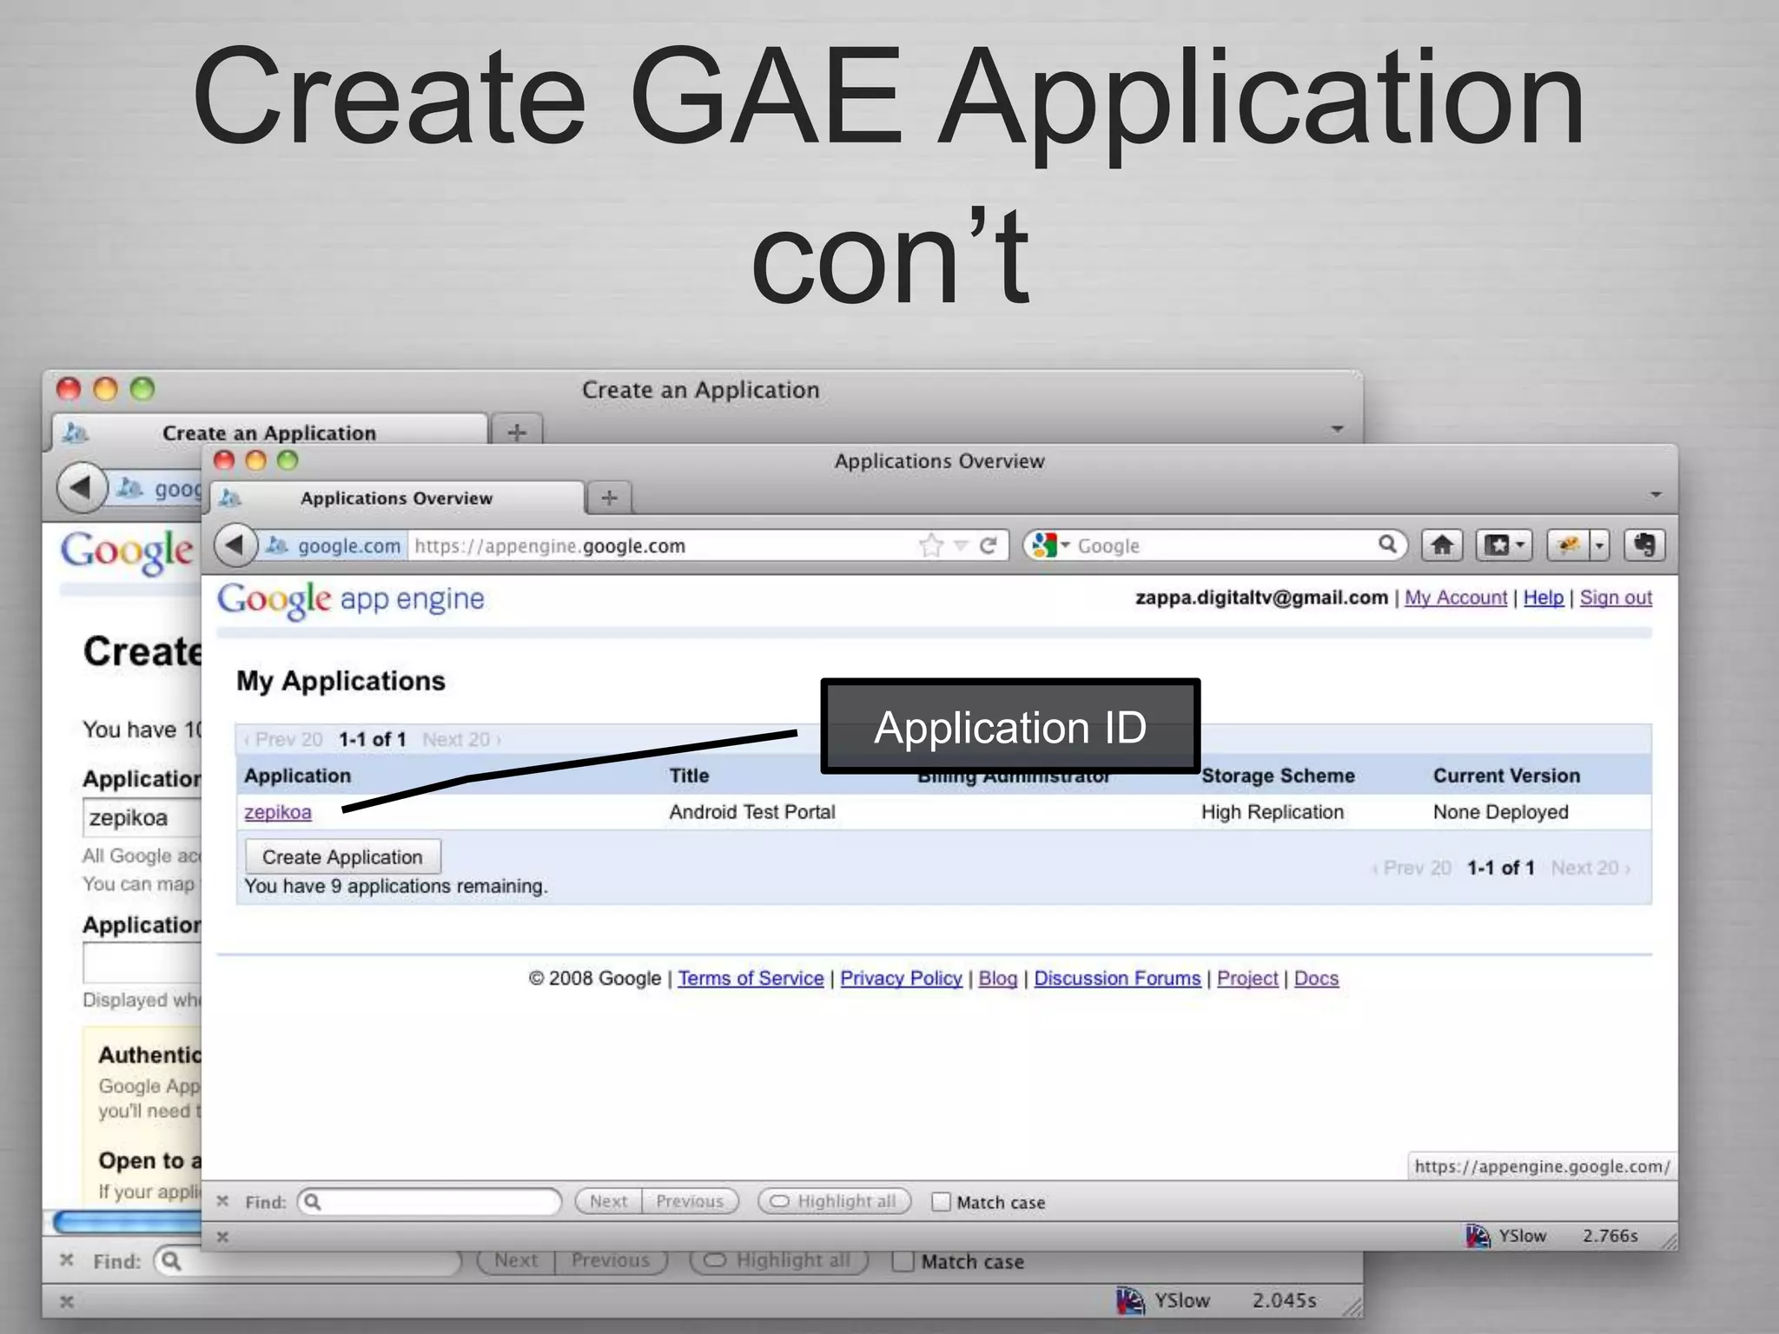Enable Match case in front window
The width and height of the screenshot is (1779, 1334).
(x=941, y=1202)
